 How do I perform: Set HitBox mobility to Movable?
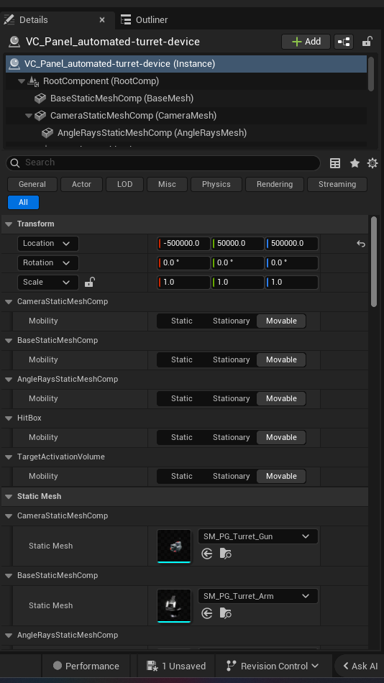(281, 437)
